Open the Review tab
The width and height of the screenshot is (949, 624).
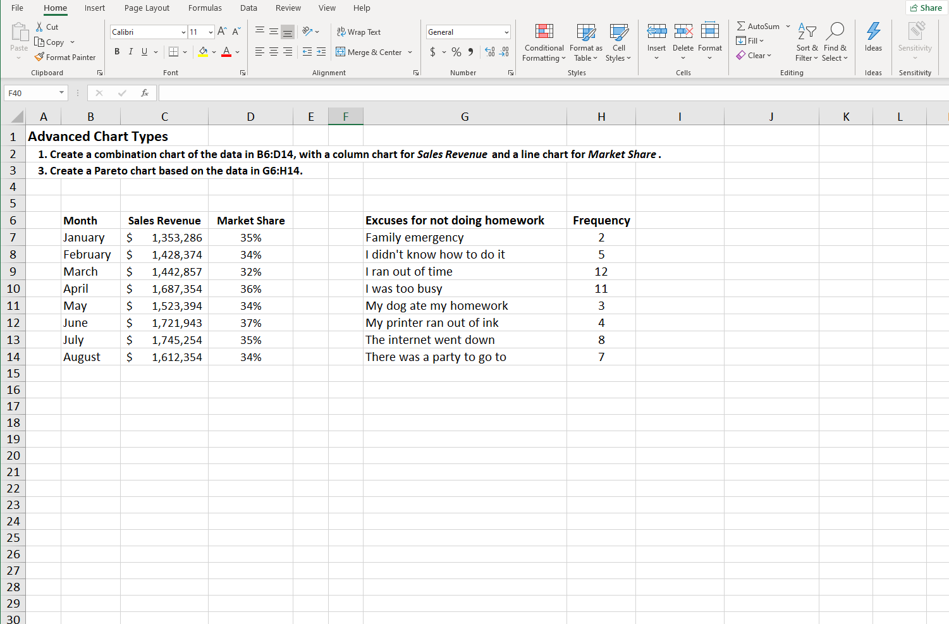tap(288, 8)
